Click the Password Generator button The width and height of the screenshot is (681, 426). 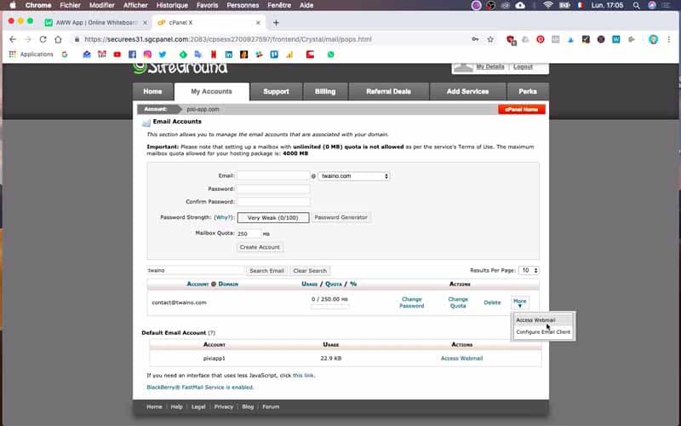(x=341, y=217)
